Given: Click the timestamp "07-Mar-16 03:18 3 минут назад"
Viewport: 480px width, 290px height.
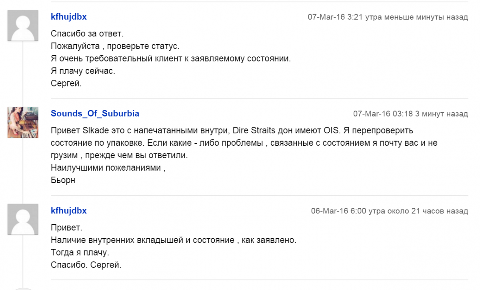Looking at the screenshot, I should click(x=410, y=114).
